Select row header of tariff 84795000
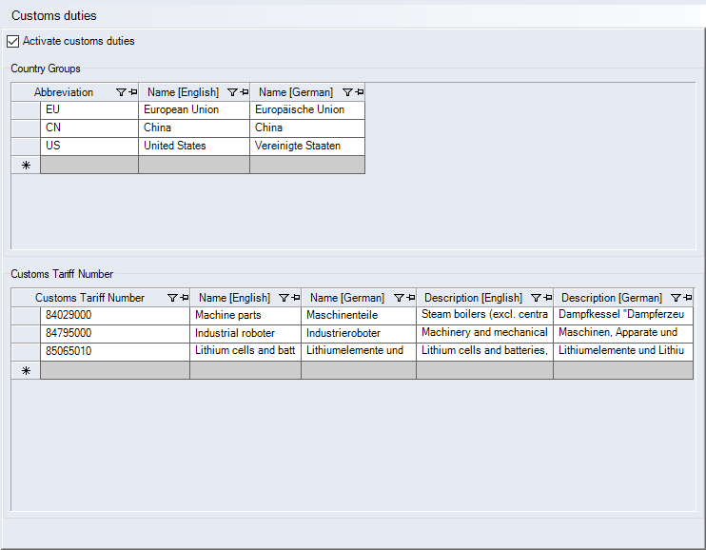The width and height of the screenshot is (706, 550). point(26,334)
